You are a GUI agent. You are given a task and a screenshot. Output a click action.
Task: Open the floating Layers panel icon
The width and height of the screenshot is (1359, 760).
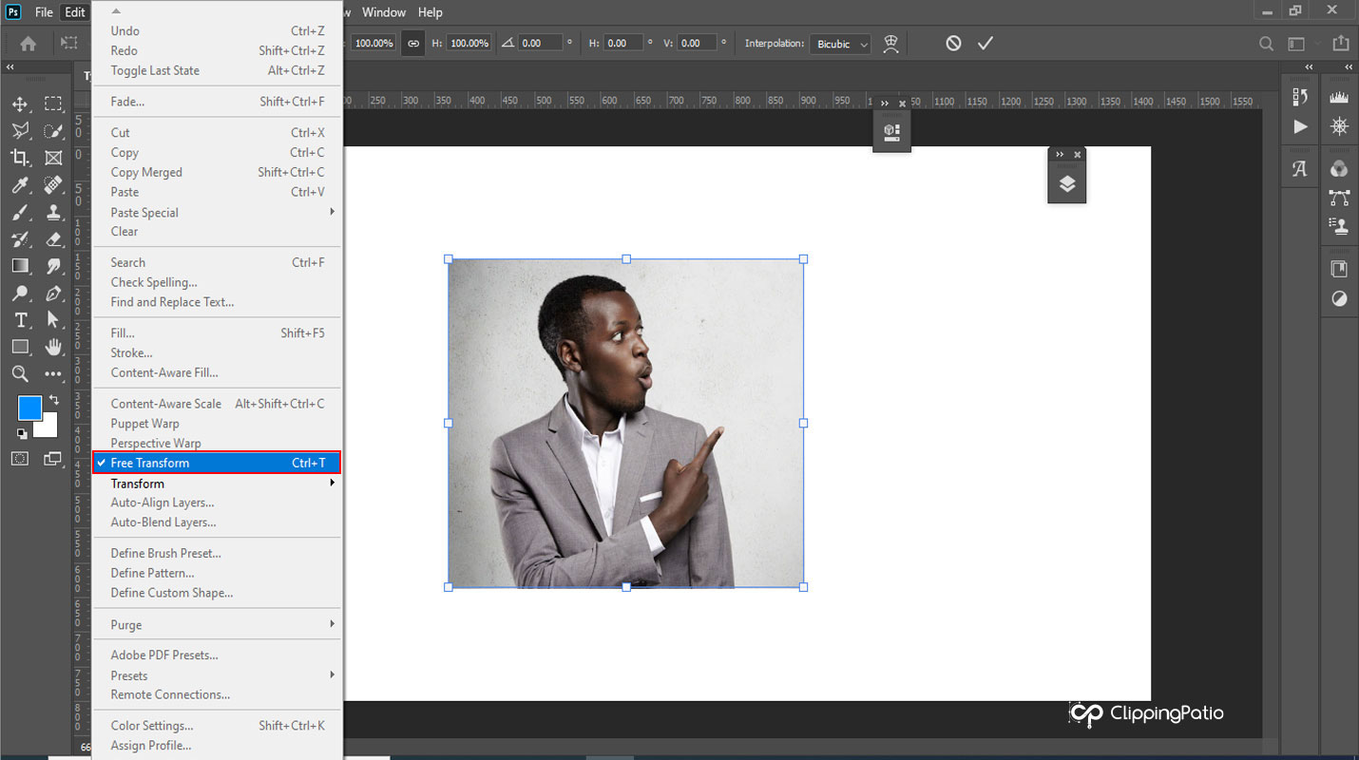point(1066,184)
